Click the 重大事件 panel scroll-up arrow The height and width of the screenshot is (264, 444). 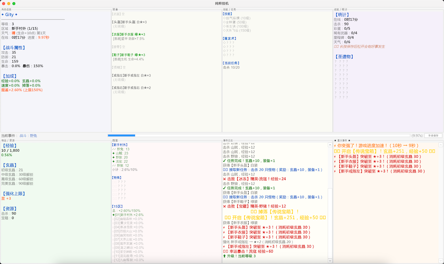coord(440,145)
